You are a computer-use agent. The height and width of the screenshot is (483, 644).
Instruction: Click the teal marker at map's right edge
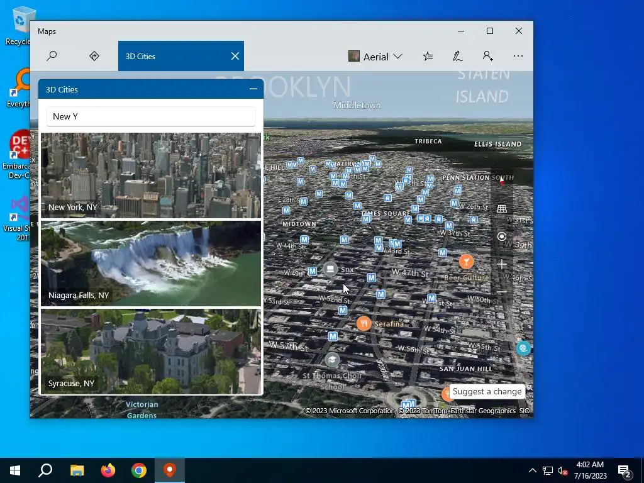pyautogui.click(x=523, y=348)
